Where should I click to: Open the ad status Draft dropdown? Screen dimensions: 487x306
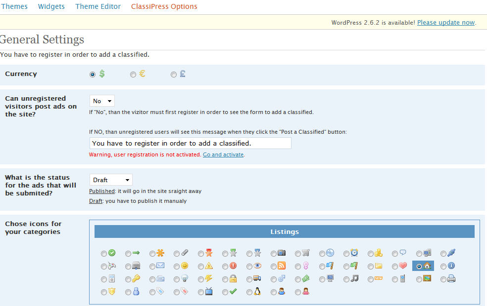click(111, 180)
